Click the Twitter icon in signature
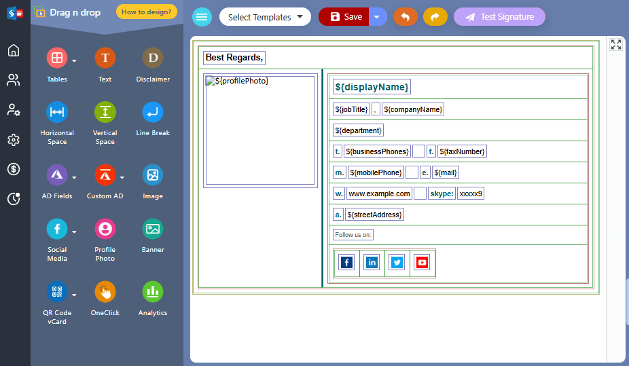Screen dimensions: 629x366 pos(397,263)
